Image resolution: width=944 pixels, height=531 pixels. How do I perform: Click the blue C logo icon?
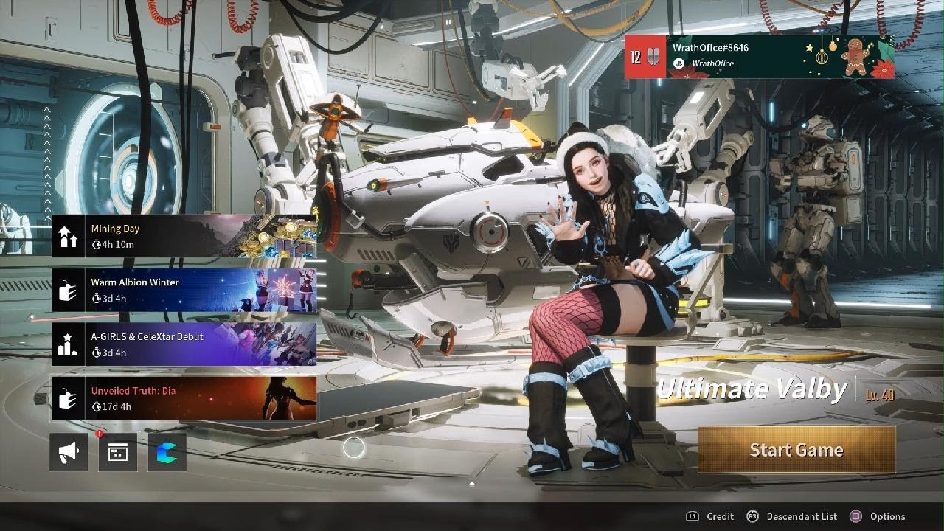167,452
